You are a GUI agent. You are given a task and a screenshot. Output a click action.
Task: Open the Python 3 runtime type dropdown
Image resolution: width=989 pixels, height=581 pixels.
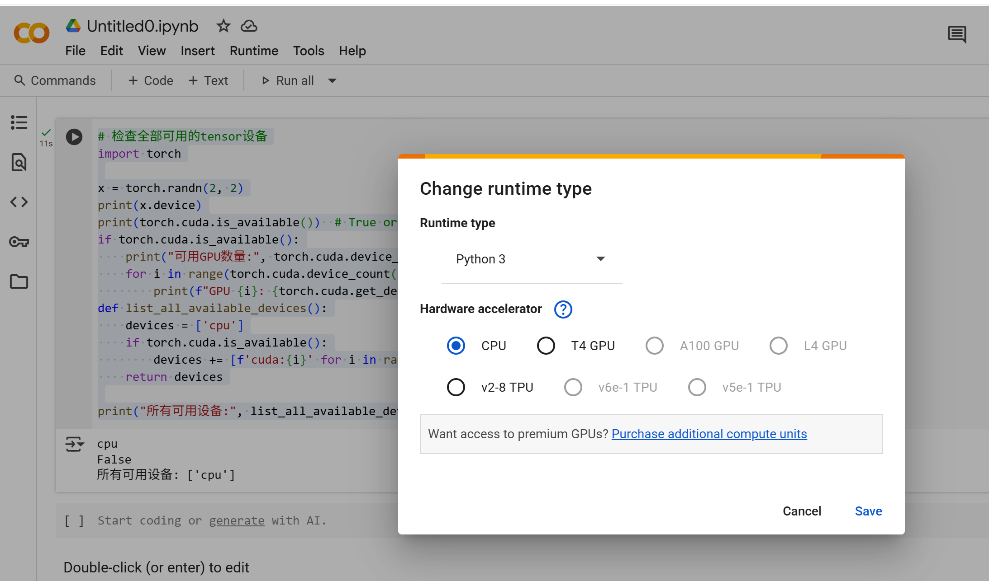point(532,259)
